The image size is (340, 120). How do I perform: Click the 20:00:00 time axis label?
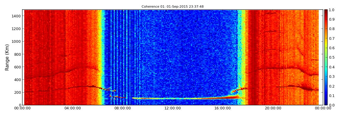273,108
